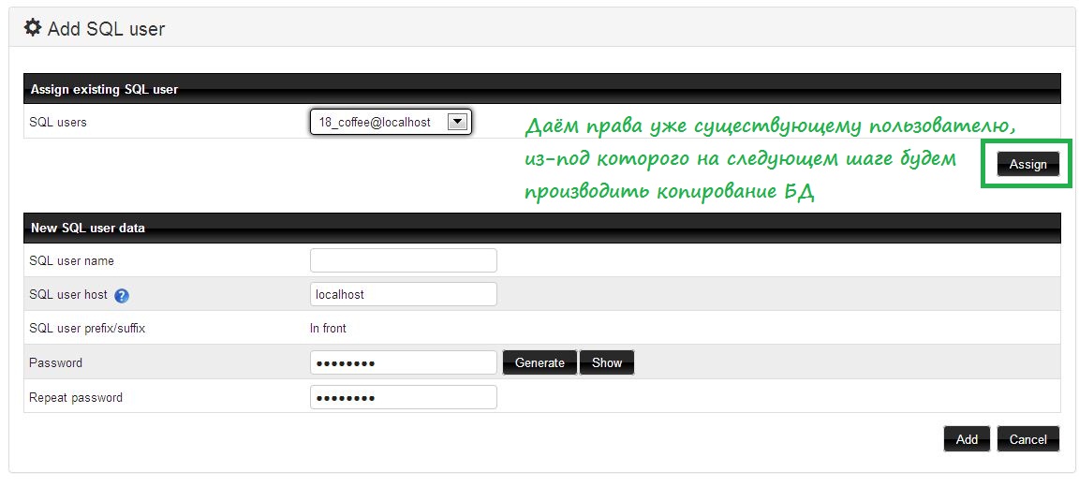Open the SQL users dropdown showing 18_coffee@localhost
The image size is (1079, 487).
[391, 122]
